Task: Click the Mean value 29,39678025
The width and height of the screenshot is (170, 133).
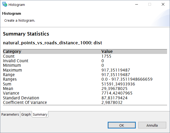Action: pos(114,89)
